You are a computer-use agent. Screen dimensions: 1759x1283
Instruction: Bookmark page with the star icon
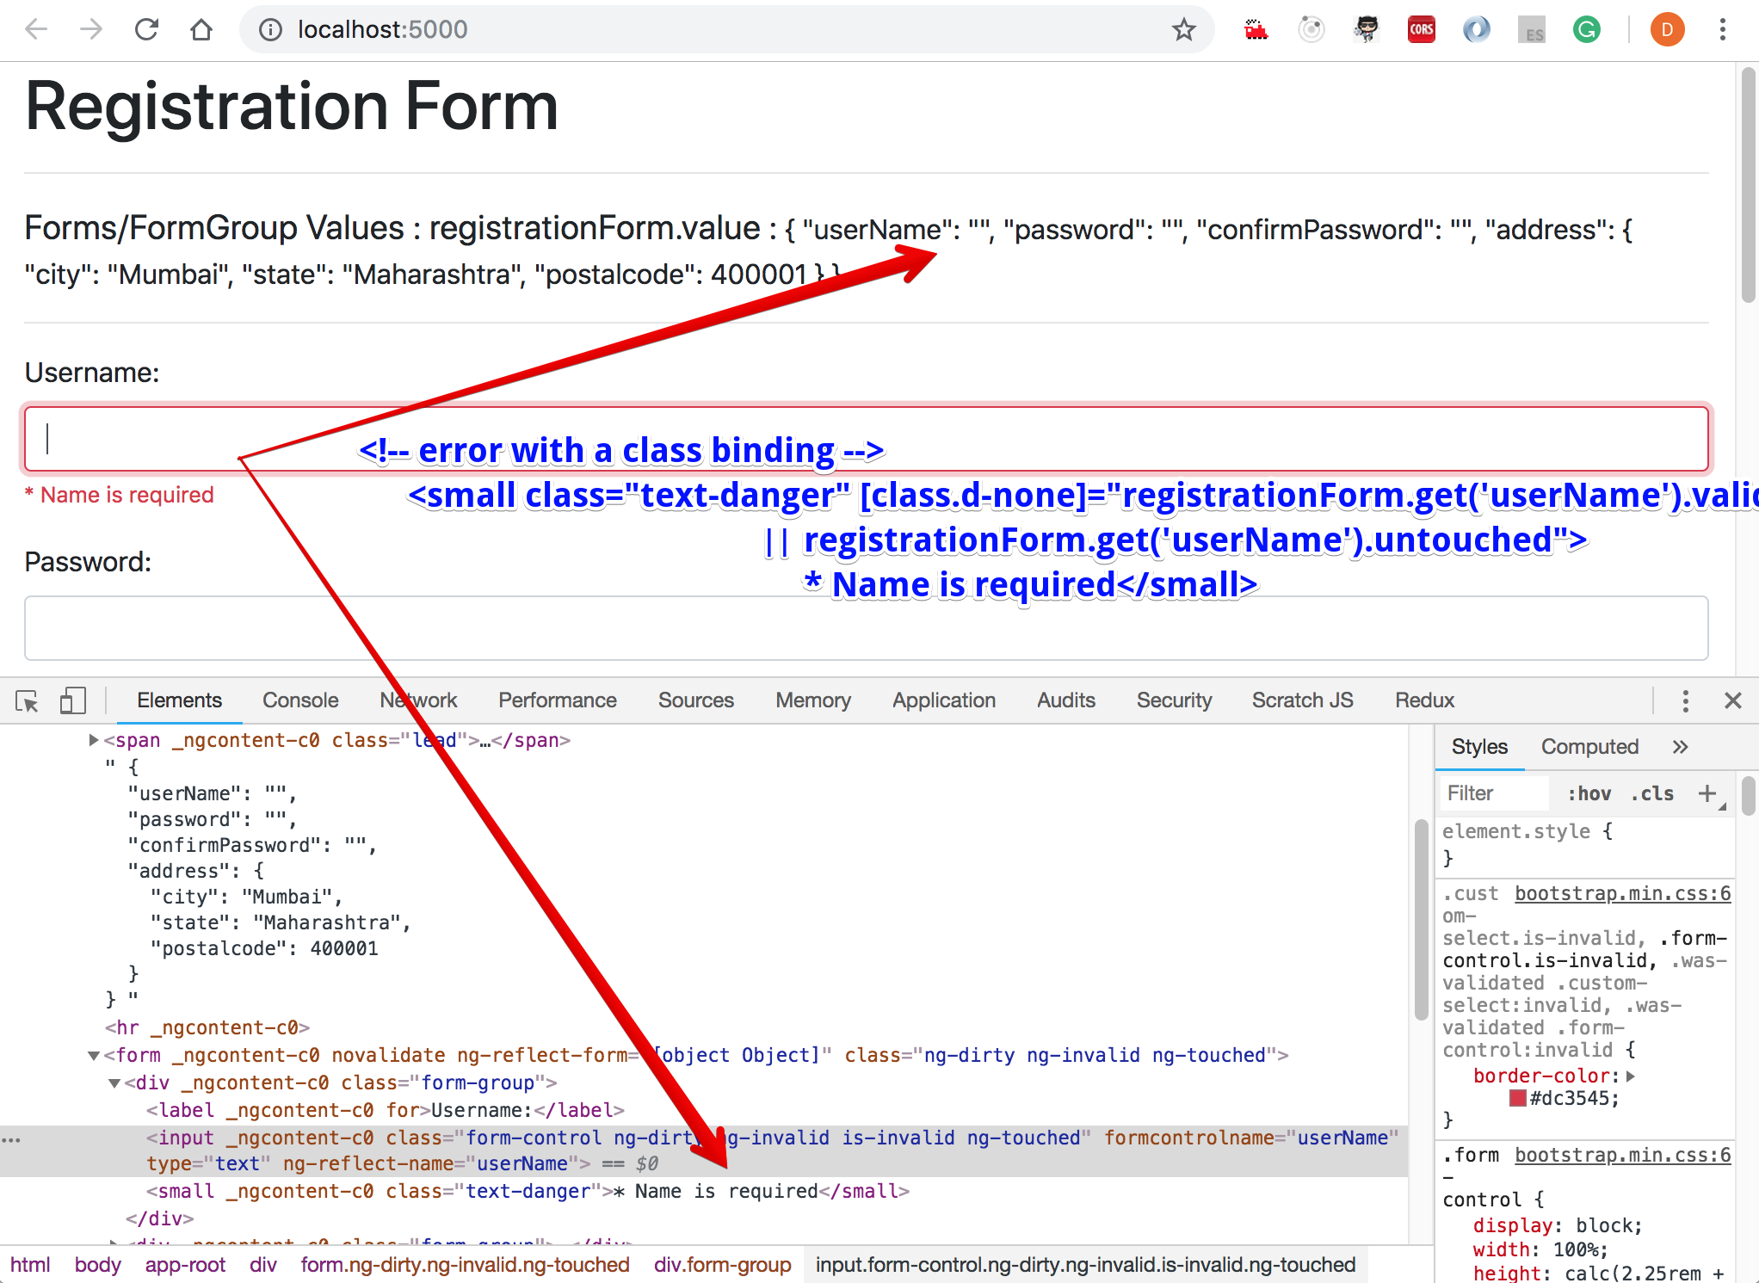coord(1184,30)
